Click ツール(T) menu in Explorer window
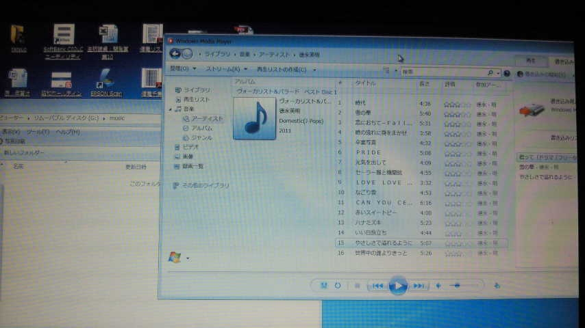Image resolution: width=585 pixels, height=328 pixels. (x=38, y=132)
